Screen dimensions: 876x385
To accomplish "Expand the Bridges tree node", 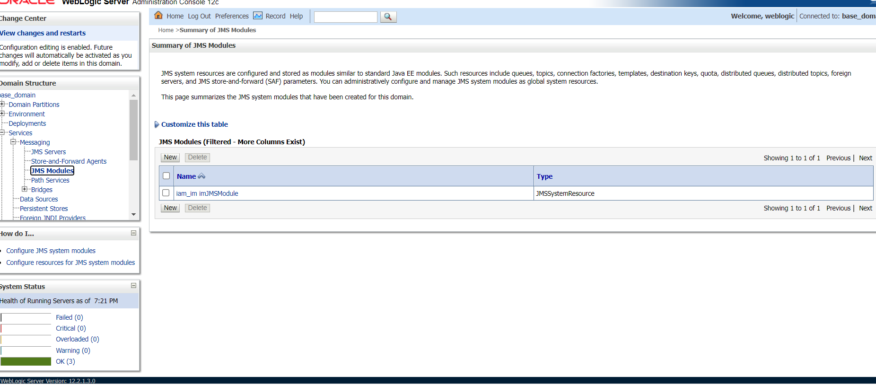I will 25,189.
